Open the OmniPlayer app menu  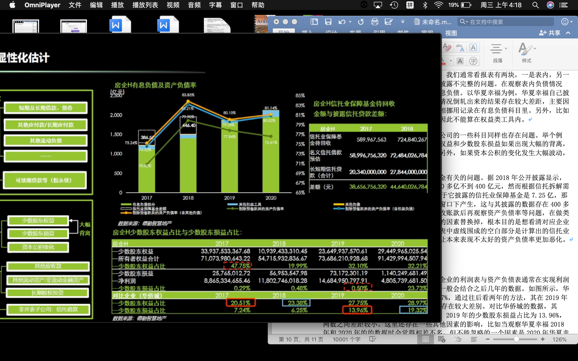[42, 5]
